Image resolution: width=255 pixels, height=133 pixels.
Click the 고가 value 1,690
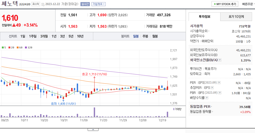102,15
